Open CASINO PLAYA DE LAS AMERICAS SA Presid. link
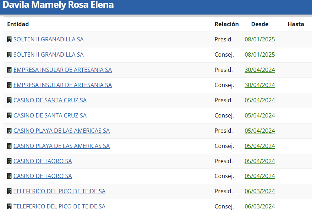The width and height of the screenshot is (312, 212). (x=61, y=131)
